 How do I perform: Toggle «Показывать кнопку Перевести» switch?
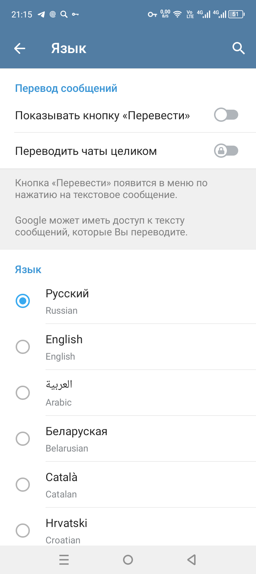pyautogui.click(x=226, y=115)
